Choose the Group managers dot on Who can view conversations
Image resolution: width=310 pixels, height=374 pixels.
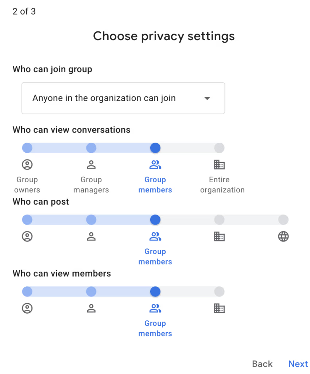pyautogui.click(x=91, y=148)
